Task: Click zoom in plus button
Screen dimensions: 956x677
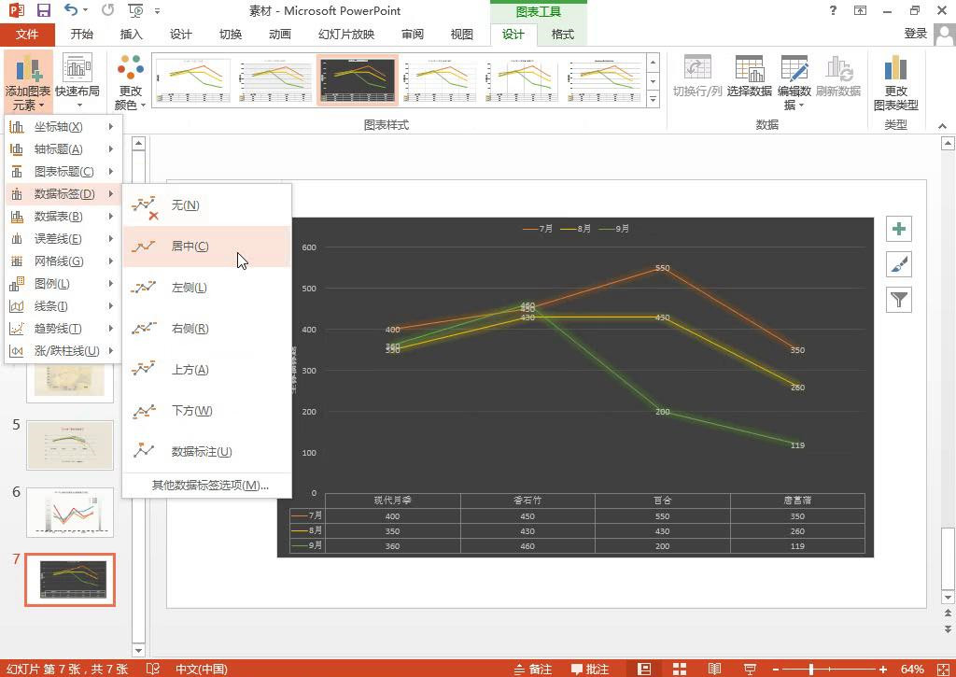Action: tap(883, 670)
